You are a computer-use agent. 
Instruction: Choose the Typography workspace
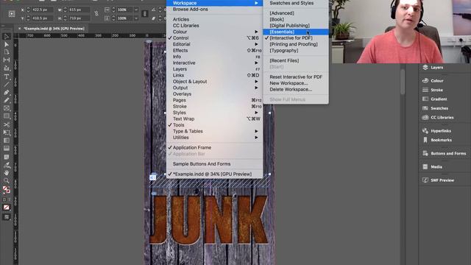[296, 51]
